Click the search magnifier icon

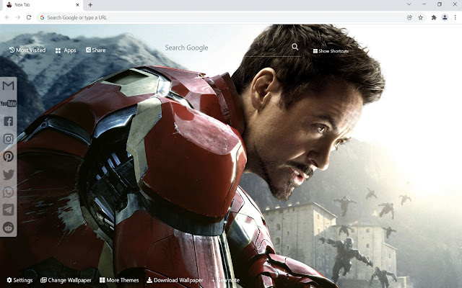295,47
